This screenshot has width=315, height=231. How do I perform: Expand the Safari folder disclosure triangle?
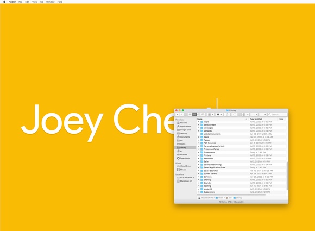(x=198, y=161)
